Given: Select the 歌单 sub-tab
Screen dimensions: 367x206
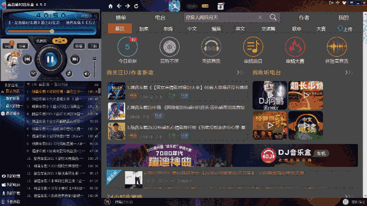Looking at the screenshot, I should (297, 29).
